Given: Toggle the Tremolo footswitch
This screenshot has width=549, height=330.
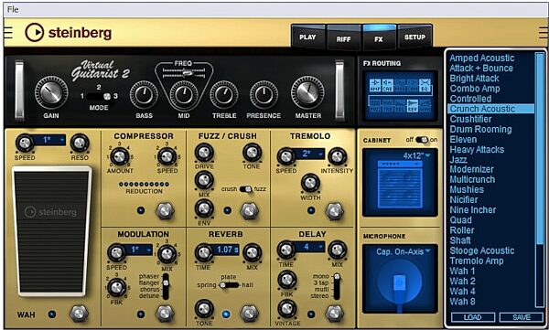Looking at the screenshot, I should tap(334, 210).
